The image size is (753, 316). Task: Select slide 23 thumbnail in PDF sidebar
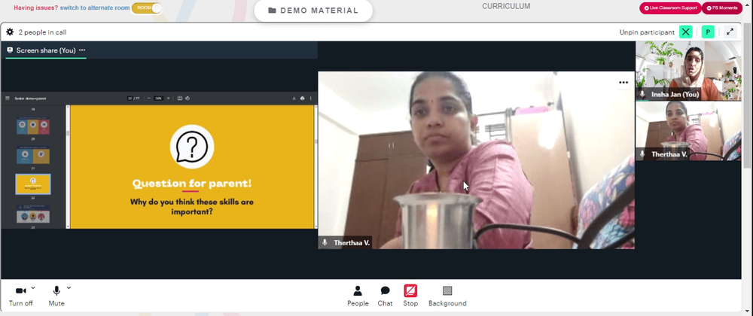click(x=33, y=214)
